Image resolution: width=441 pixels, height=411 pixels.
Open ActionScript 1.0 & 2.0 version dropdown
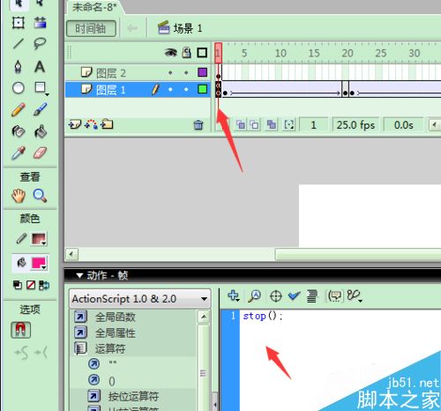coord(140,299)
